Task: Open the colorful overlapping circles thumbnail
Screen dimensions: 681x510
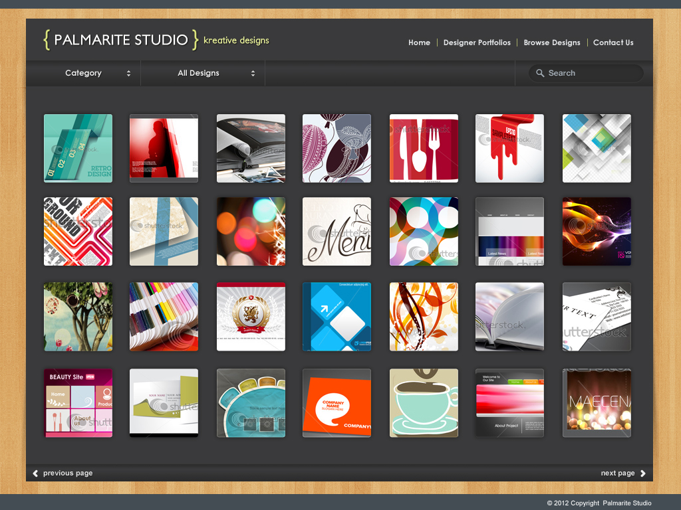Action: [x=424, y=232]
